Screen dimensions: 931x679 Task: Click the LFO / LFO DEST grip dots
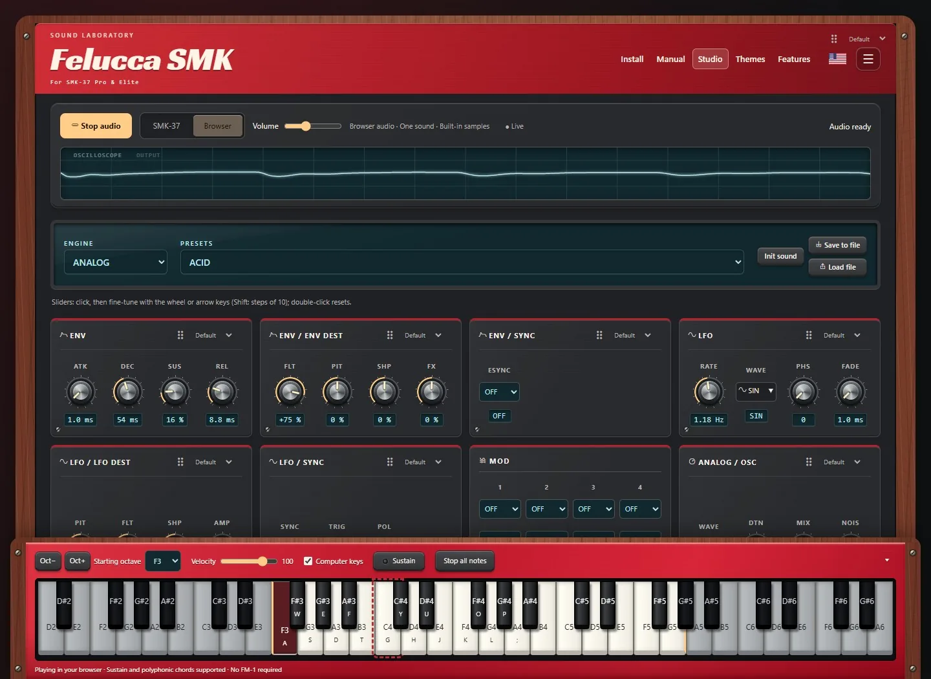tap(180, 462)
